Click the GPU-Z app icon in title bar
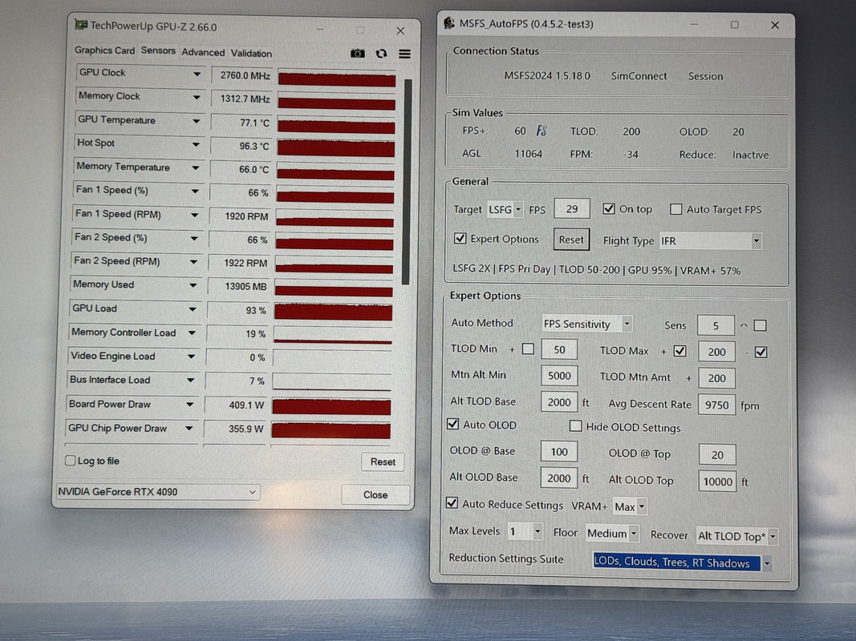The image size is (856, 641). [x=81, y=25]
